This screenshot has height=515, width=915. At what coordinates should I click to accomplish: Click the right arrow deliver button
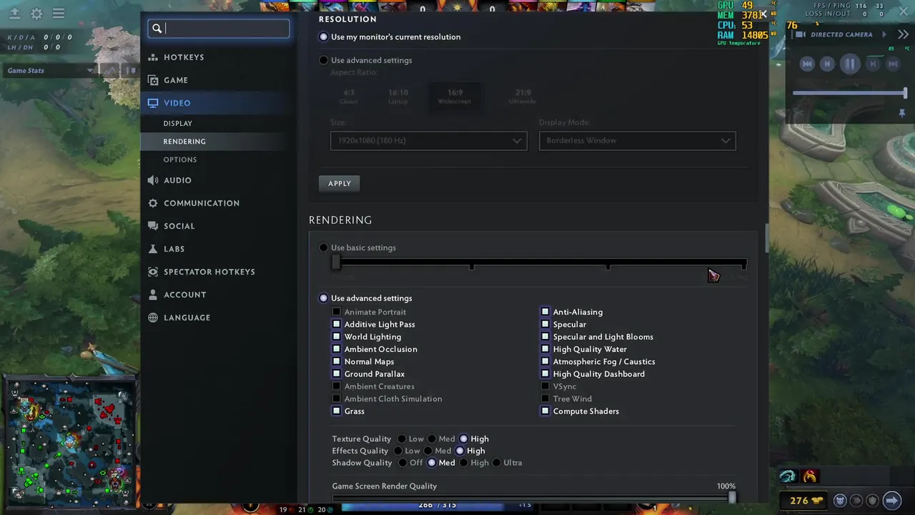[x=891, y=501]
